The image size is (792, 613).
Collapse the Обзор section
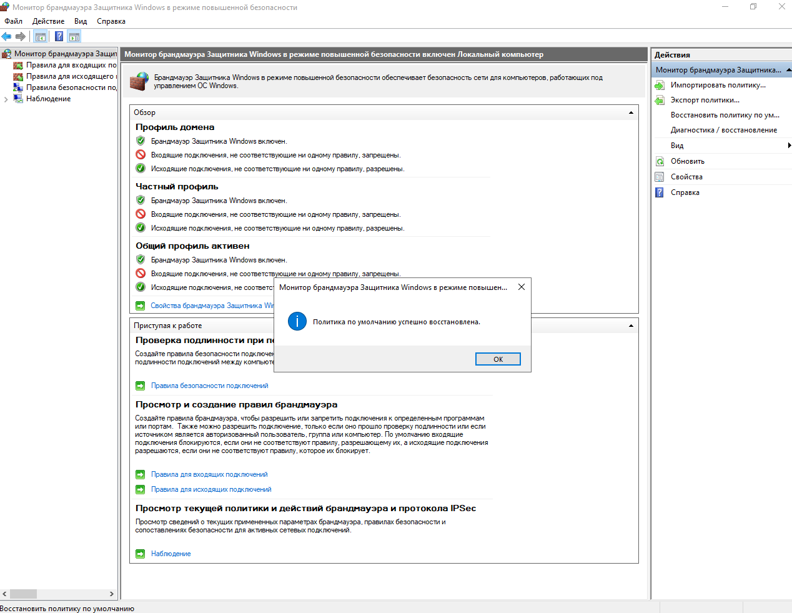[631, 112]
